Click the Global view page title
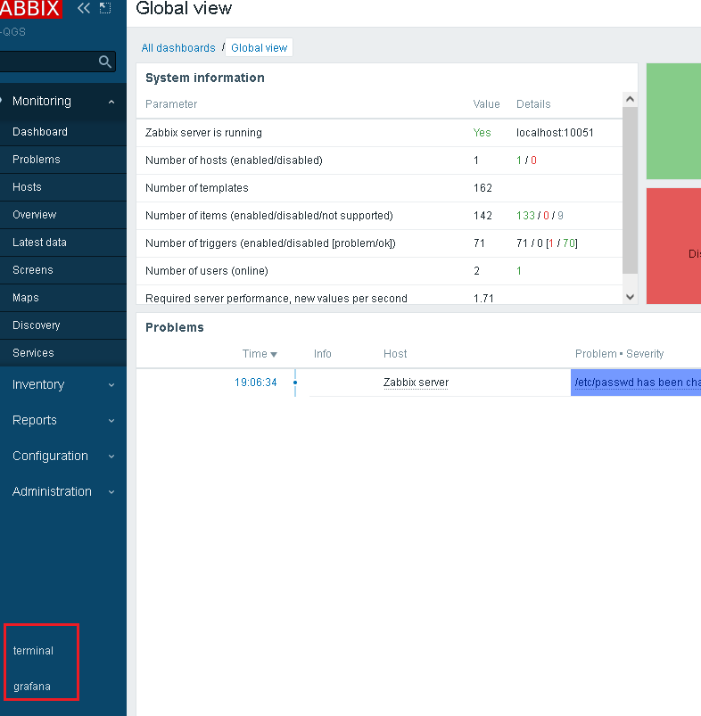The width and height of the screenshot is (701, 716). [x=184, y=9]
